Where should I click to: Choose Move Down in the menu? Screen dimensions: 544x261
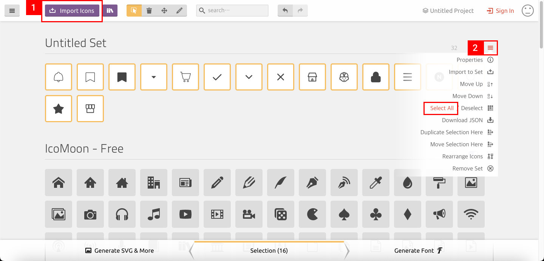point(473,96)
